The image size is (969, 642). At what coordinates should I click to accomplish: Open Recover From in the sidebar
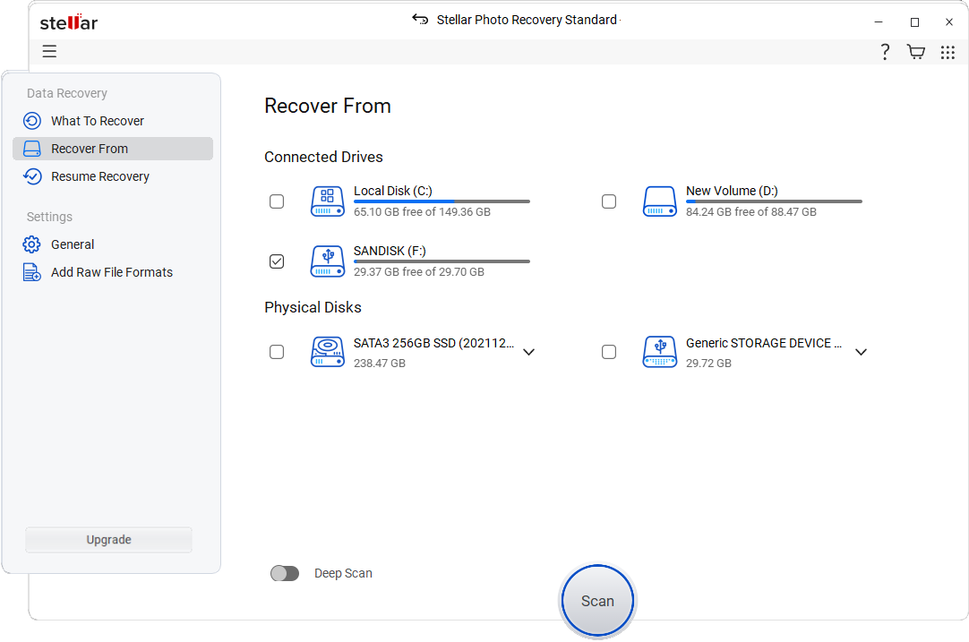90,149
